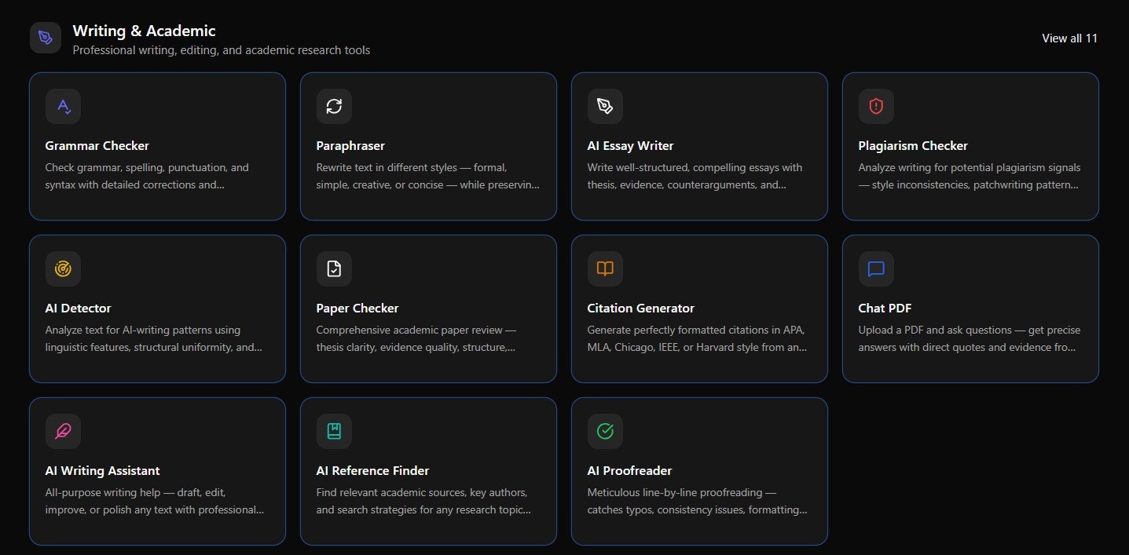Launch the Citation Generator
This screenshot has width=1129, height=555.
699,309
